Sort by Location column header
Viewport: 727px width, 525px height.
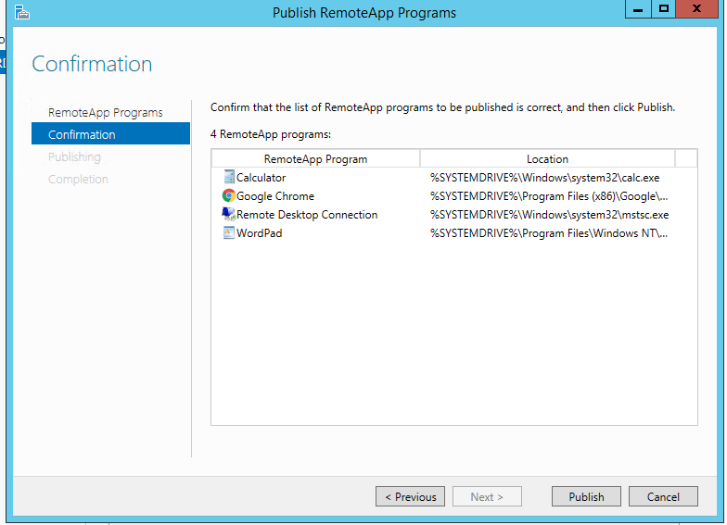(547, 158)
